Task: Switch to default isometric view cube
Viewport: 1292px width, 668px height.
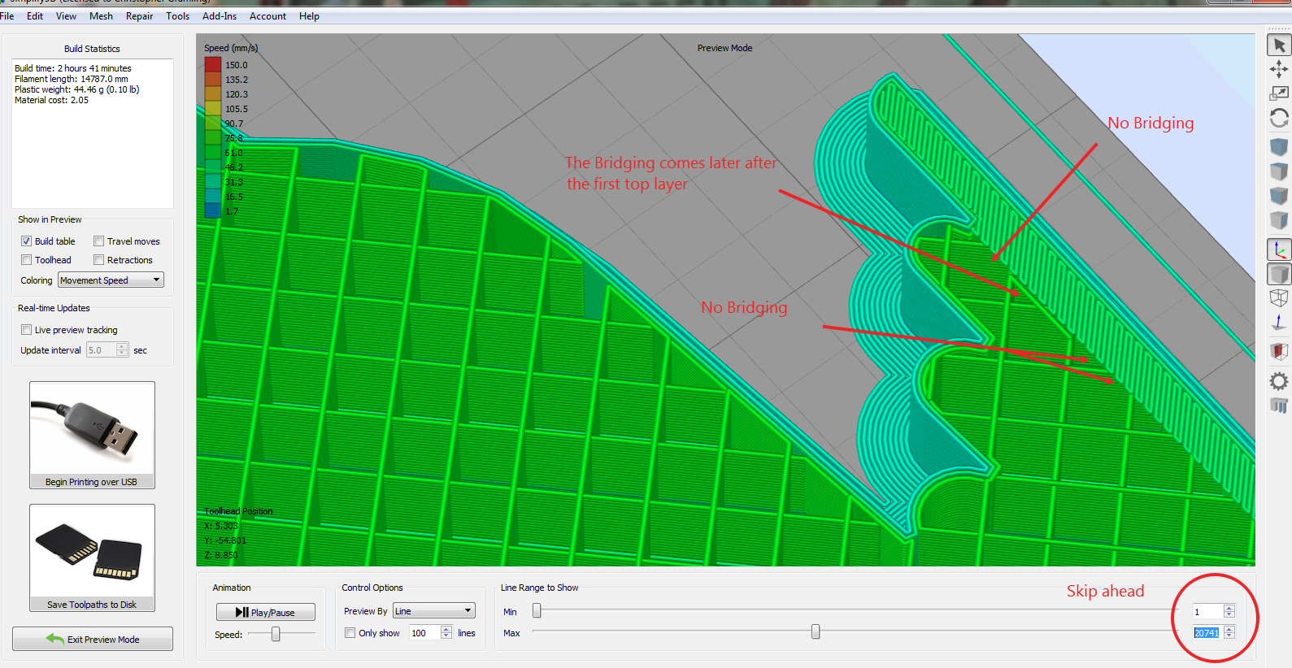Action: tap(1279, 147)
